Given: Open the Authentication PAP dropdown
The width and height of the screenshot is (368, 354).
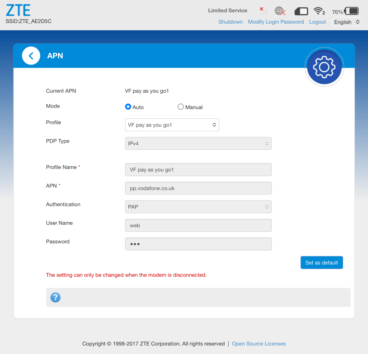Looking at the screenshot, I should pos(198,207).
